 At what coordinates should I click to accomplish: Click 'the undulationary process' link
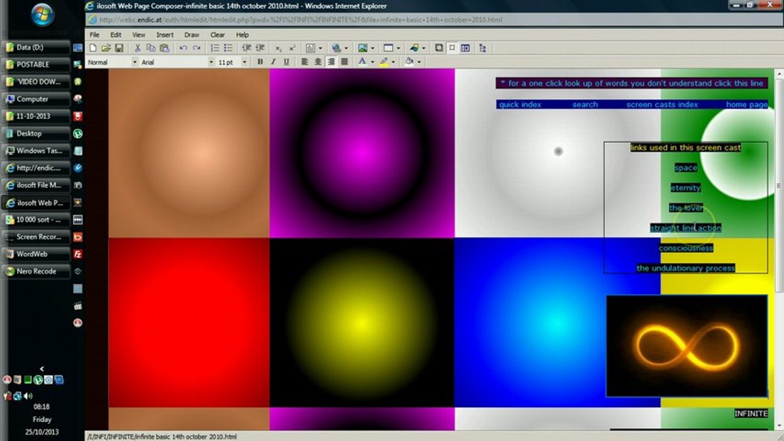[x=685, y=268]
